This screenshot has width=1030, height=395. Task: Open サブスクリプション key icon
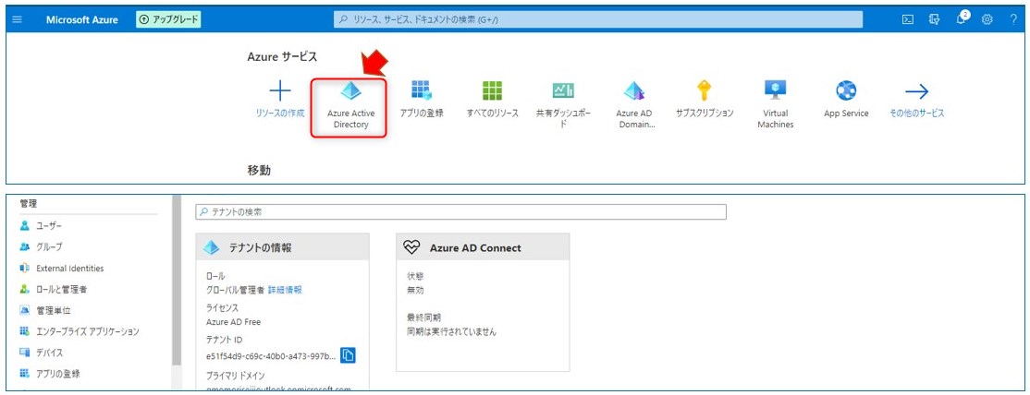(x=705, y=90)
